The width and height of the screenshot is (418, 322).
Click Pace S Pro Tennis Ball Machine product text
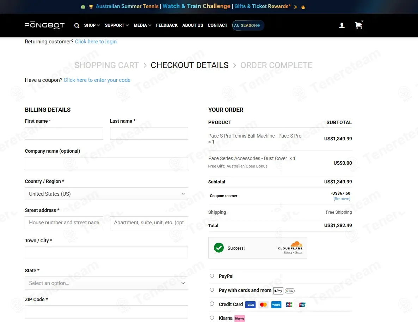255,136
